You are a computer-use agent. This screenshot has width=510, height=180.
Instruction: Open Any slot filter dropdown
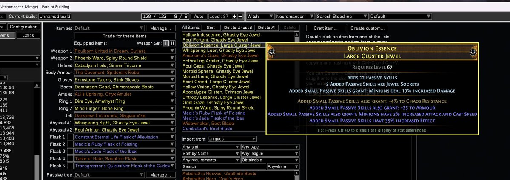point(211,147)
